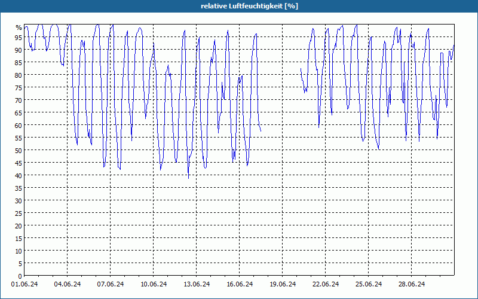Select the 10.06.24 date label

coord(154,284)
